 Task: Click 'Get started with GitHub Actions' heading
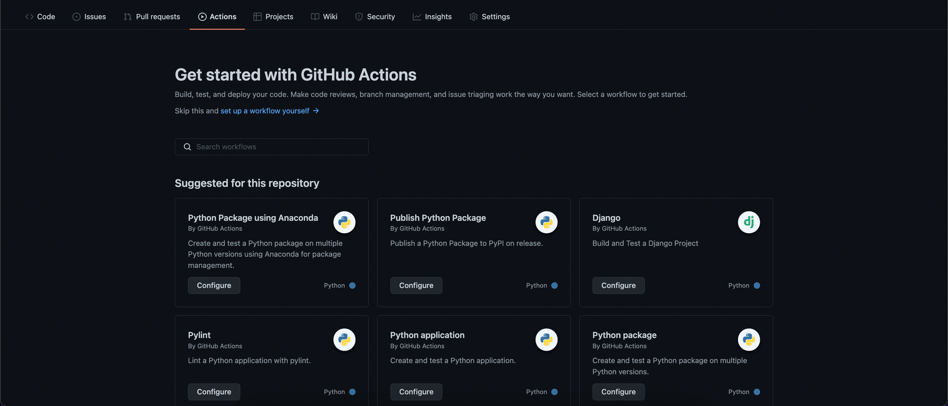295,74
